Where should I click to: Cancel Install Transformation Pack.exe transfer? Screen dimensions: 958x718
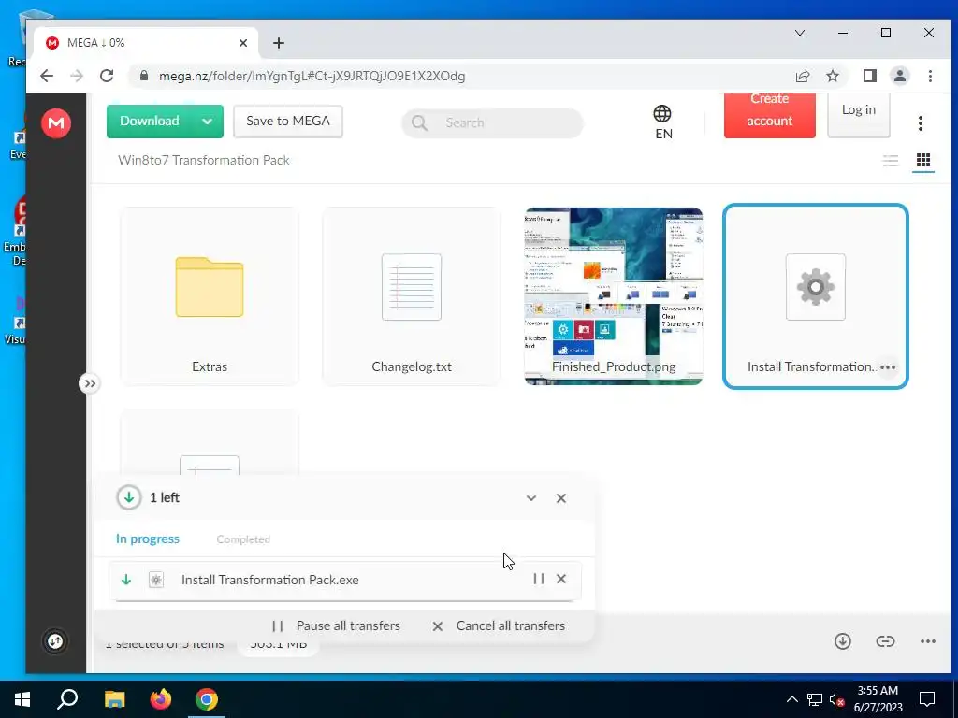click(x=561, y=579)
